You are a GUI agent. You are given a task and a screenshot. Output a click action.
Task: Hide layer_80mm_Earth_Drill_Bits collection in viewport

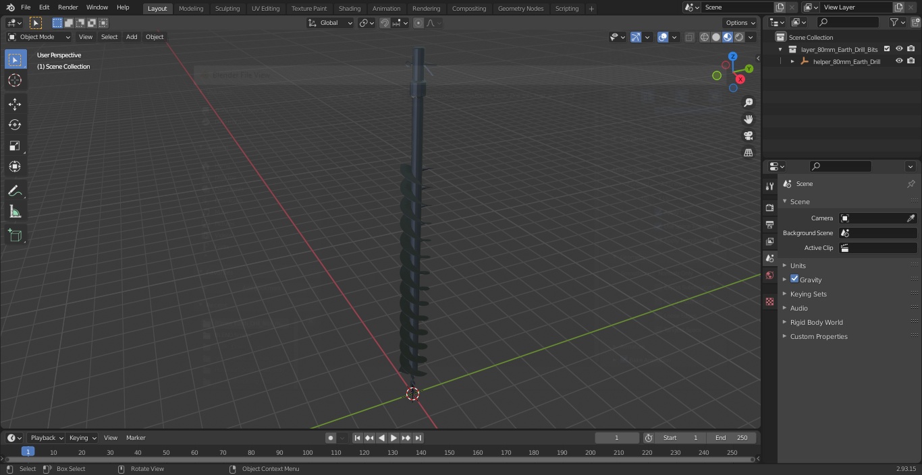click(x=899, y=49)
